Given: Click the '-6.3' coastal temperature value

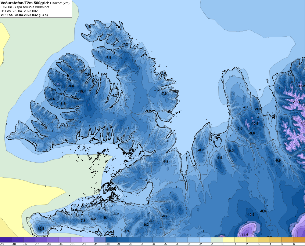Looking at the screenshot, I should point(176,91).
